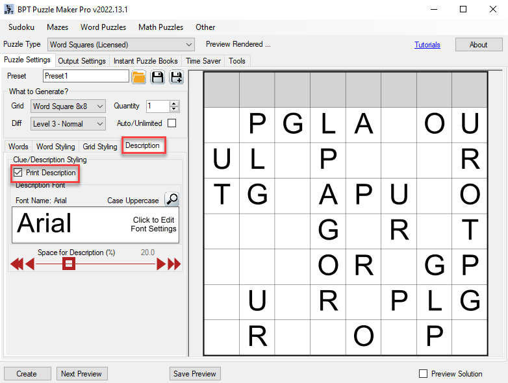Save the preset with the floppy disk icon

(157, 77)
